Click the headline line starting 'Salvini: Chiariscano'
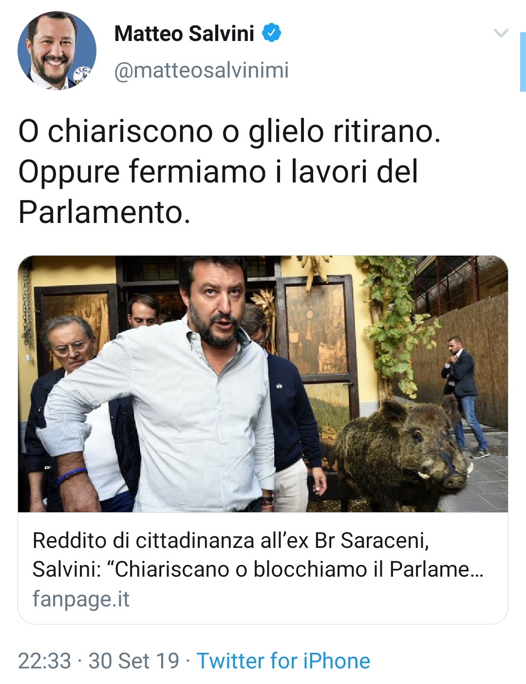The height and width of the screenshot is (684, 526). [258, 569]
